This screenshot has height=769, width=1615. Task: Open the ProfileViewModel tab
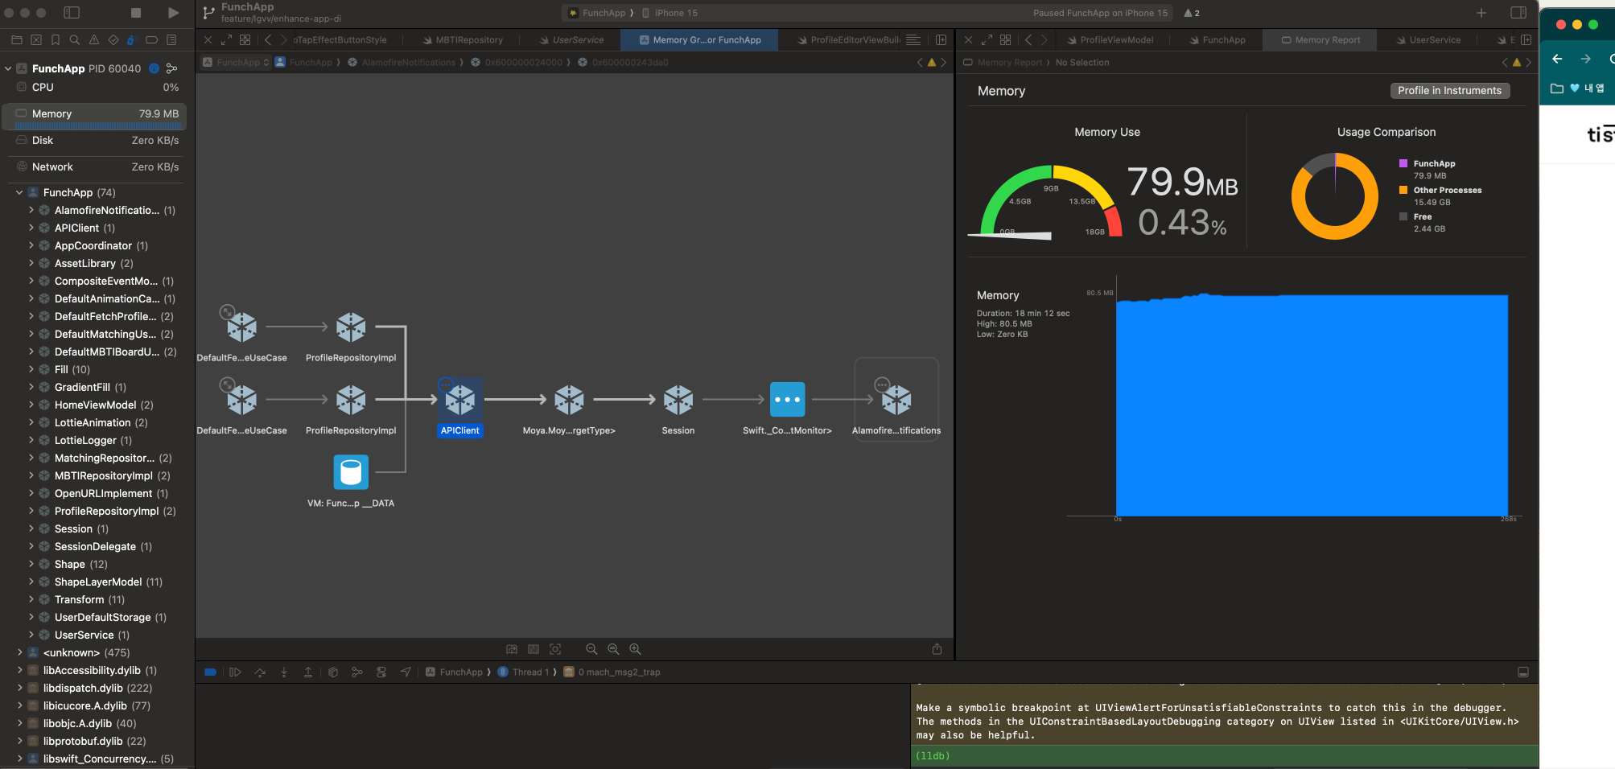[1109, 39]
